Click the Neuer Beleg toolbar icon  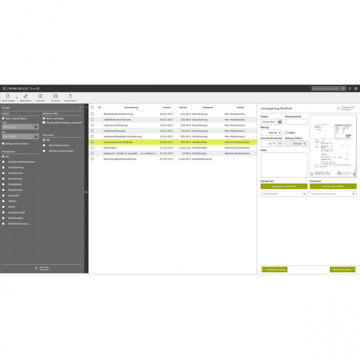pos(8,96)
